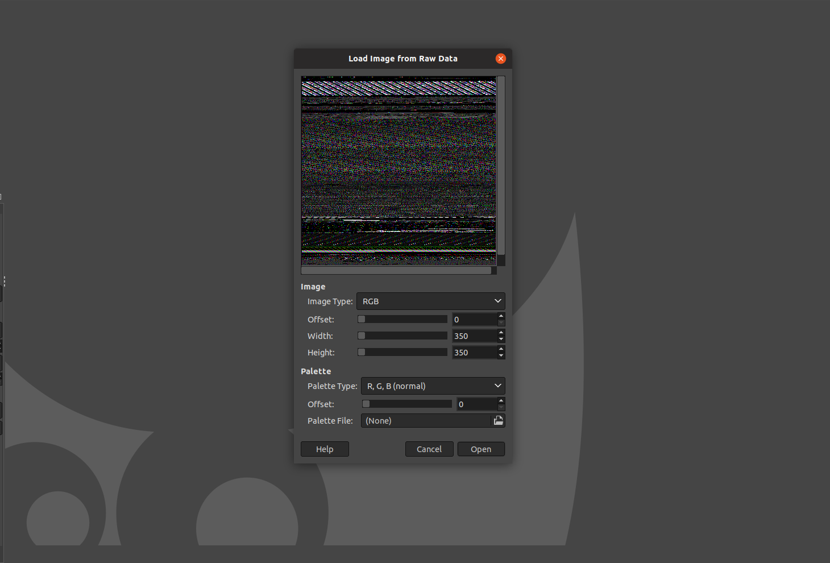This screenshot has width=830, height=563.
Task: Close the Load Image from Raw Data dialog
Action: point(500,59)
